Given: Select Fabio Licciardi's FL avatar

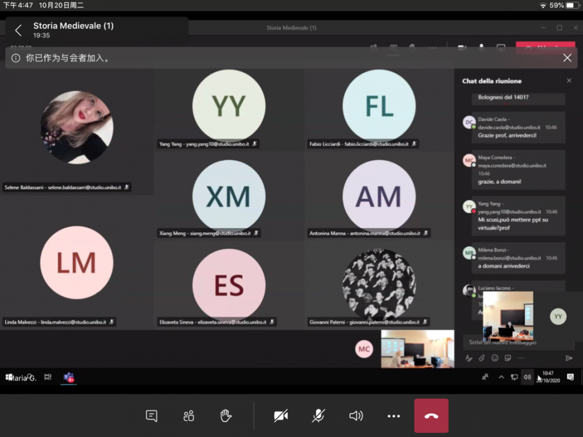Looking at the screenshot, I should pyautogui.click(x=379, y=106).
